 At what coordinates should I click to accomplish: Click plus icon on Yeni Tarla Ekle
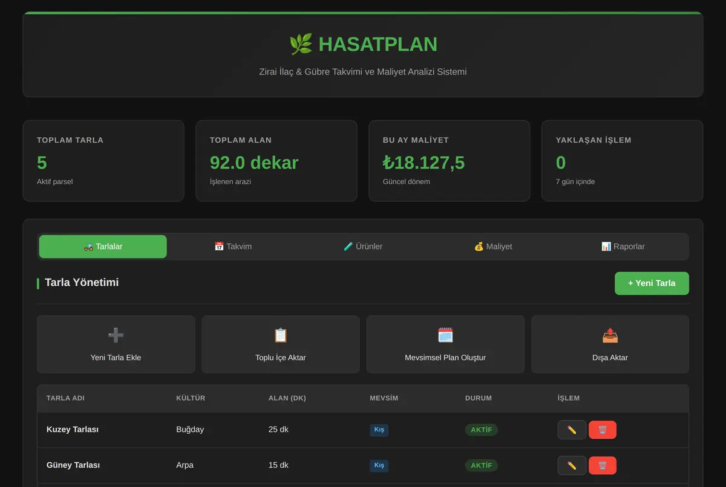[x=116, y=335]
